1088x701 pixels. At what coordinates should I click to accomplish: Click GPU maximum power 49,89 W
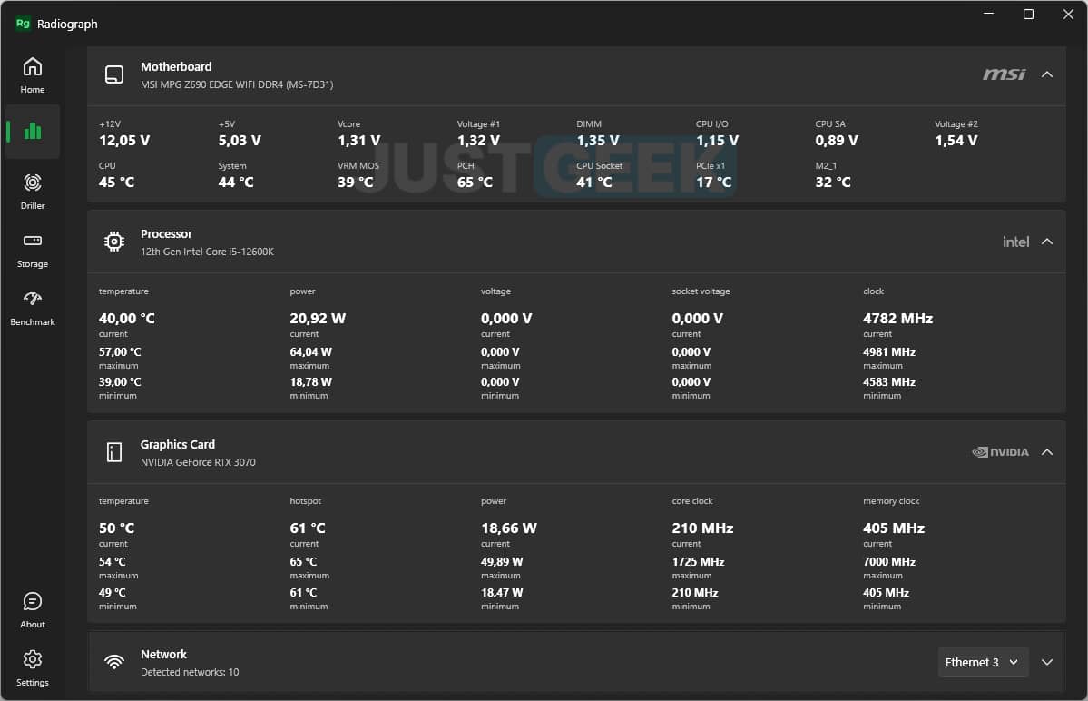(502, 561)
